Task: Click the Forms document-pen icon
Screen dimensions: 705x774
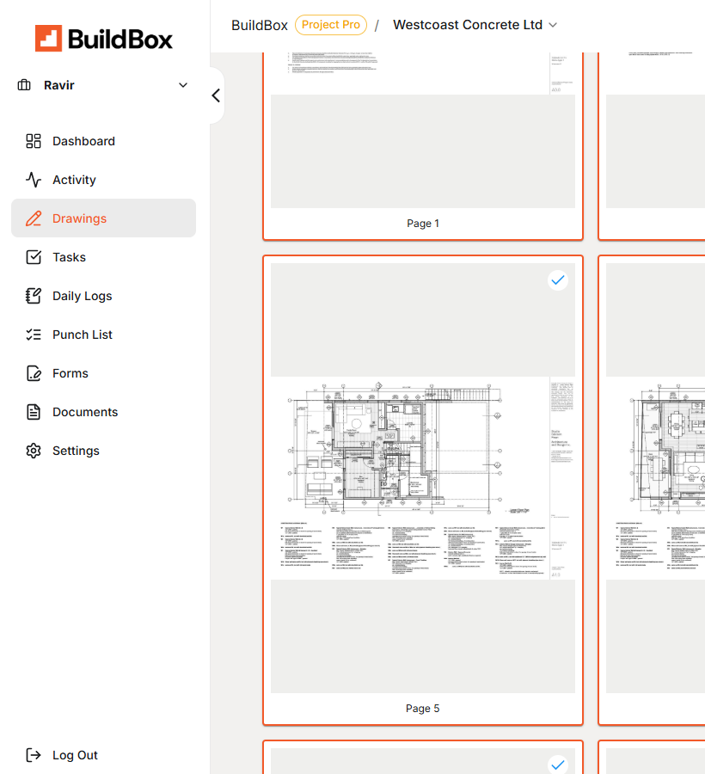Action: [34, 373]
